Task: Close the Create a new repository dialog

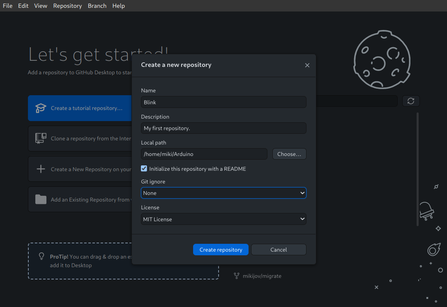Action: tap(307, 65)
